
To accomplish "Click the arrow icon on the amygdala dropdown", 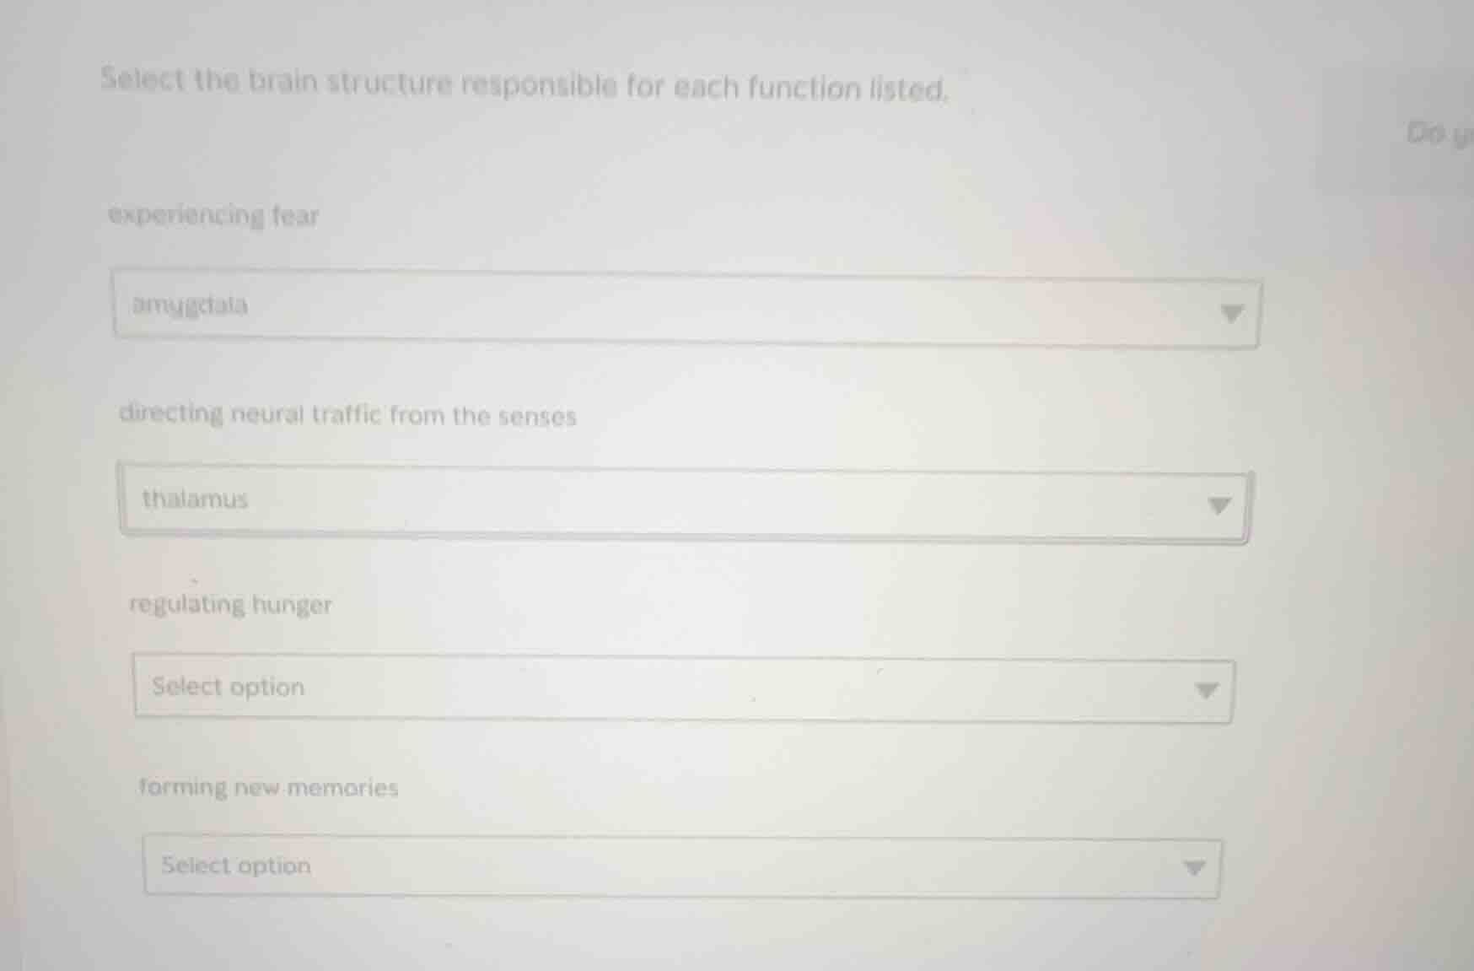I will point(1232,314).
